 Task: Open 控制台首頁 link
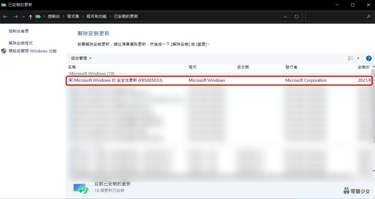(x=19, y=31)
